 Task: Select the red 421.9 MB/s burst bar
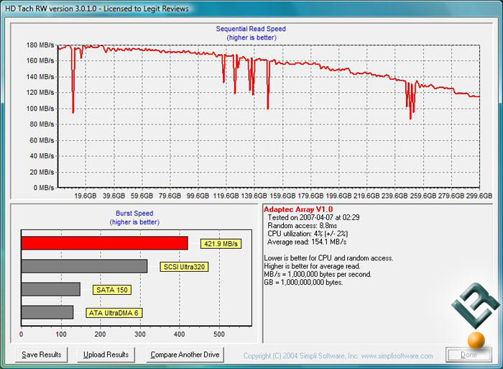(105, 243)
